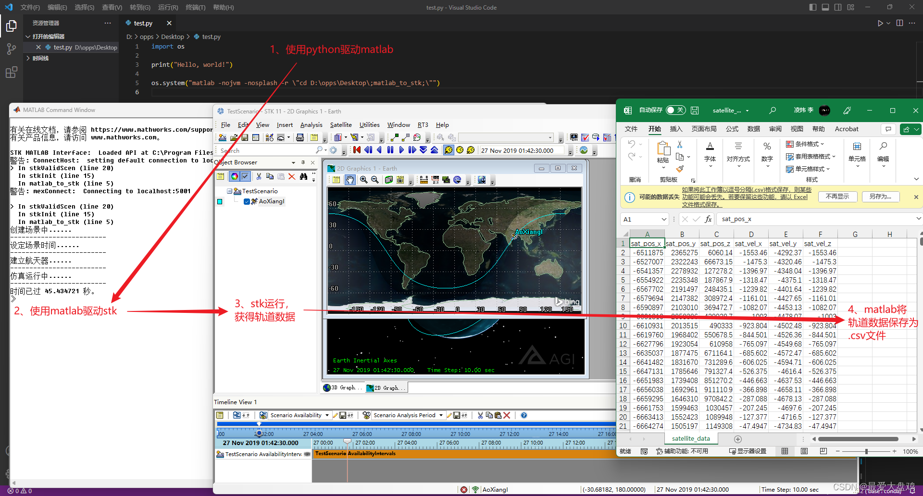Screen dimensions: 923x496
Task: Step STK animation forward
Action: pyautogui.click(x=412, y=150)
